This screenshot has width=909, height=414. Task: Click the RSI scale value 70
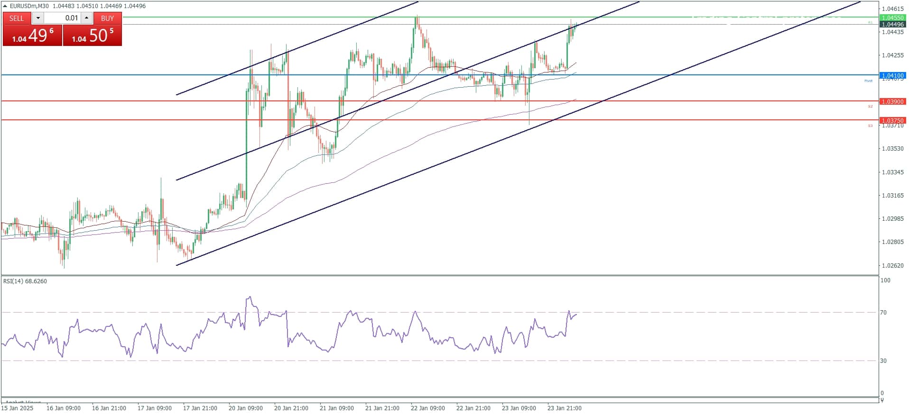tap(883, 313)
